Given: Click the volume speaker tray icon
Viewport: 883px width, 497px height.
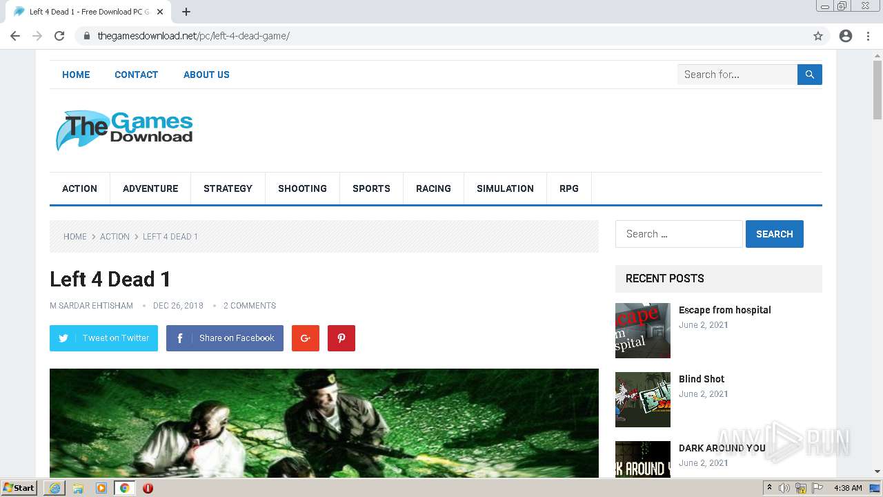Looking at the screenshot, I should click(x=784, y=488).
